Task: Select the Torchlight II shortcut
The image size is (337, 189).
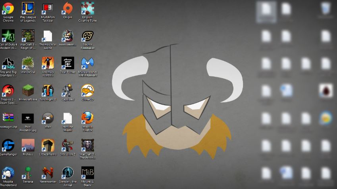Action: click(48, 91)
